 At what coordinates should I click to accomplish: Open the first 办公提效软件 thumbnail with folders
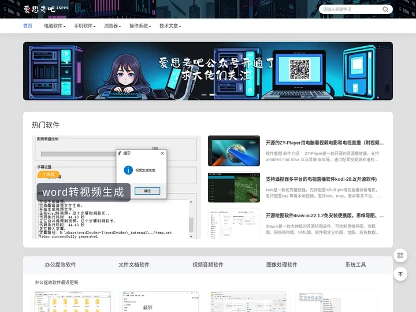click(x=73, y=302)
